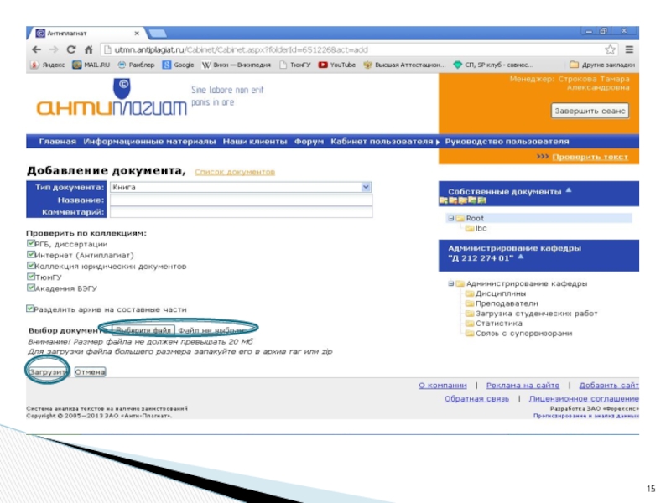Click the browser forward arrow
This screenshot has height=503, width=671.
click(54, 49)
